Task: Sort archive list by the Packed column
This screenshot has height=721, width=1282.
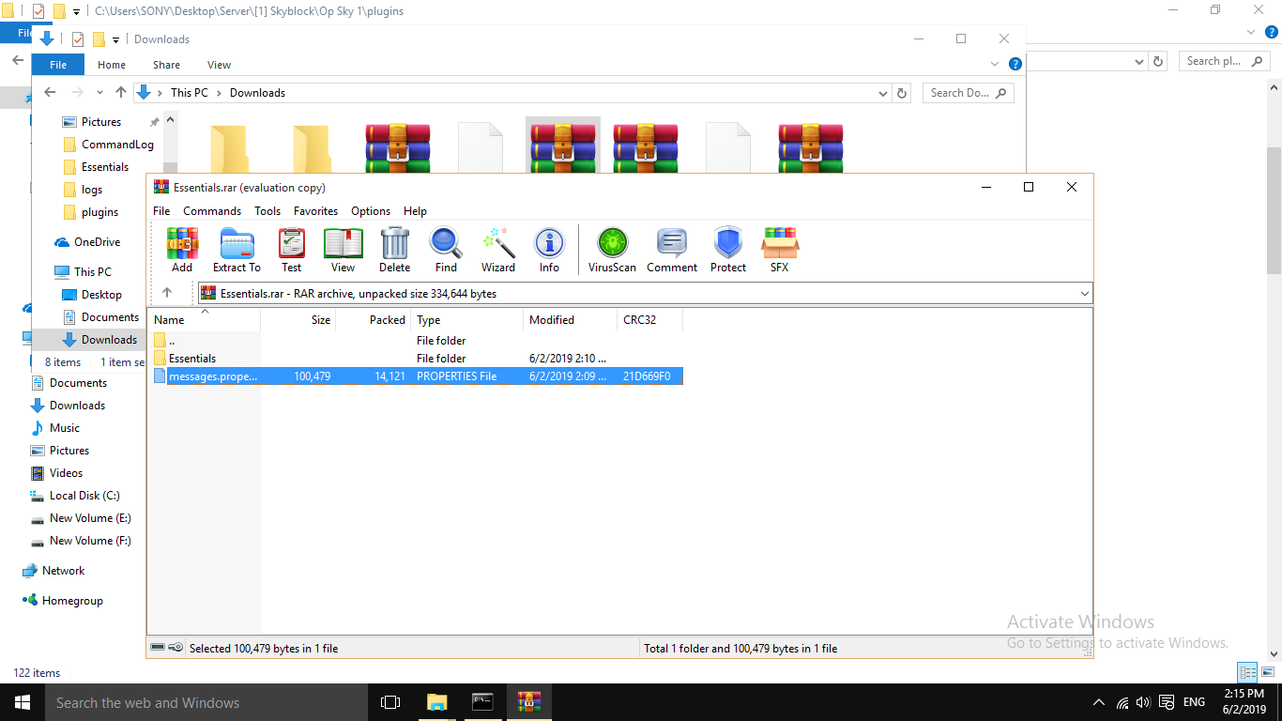Action: click(x=374, y=320)
